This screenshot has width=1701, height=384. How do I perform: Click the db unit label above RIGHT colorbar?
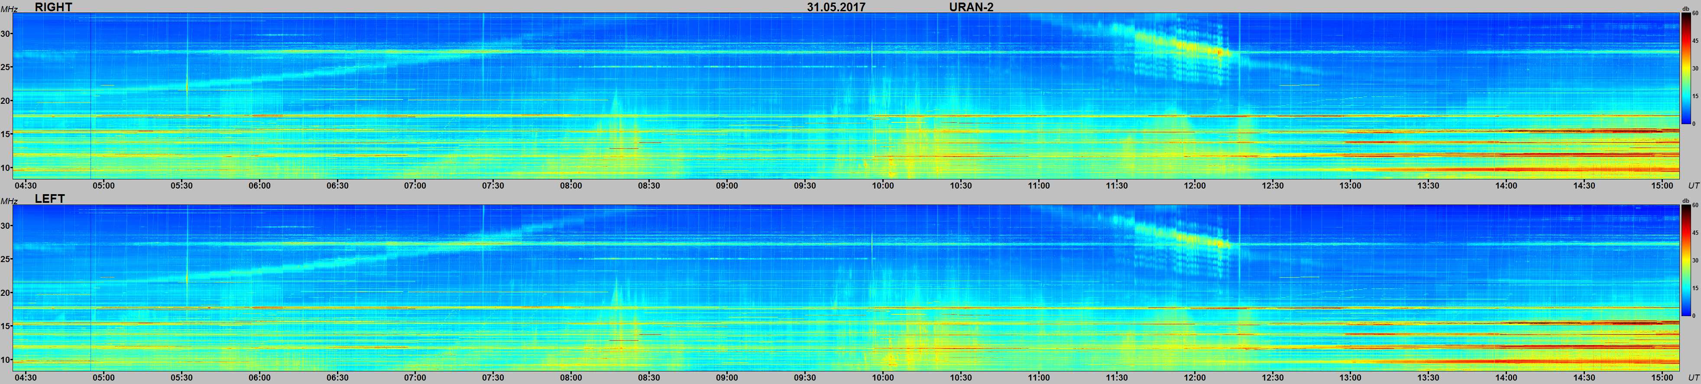pyautogui.click(x=1685, y=9)
